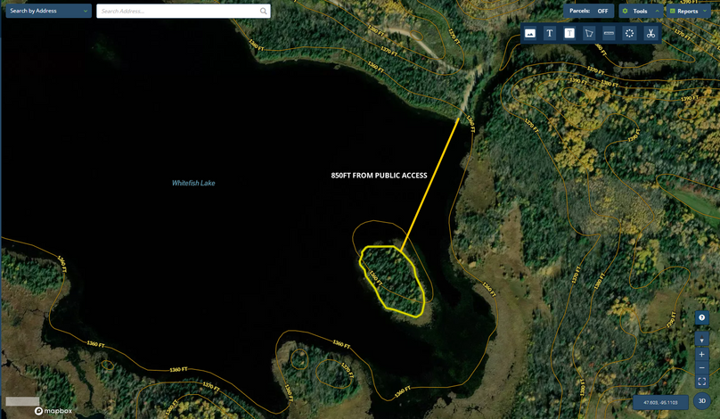Image resolution: width=720 pixels, height=419 pixels.
Task: Zoom out with the minus button
Action: [x=702, y=368]
